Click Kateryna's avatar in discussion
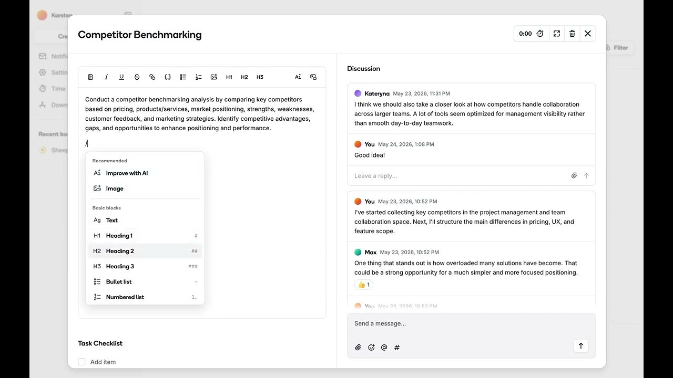Viewport: 673px width, 378px height. click(358, 93)
